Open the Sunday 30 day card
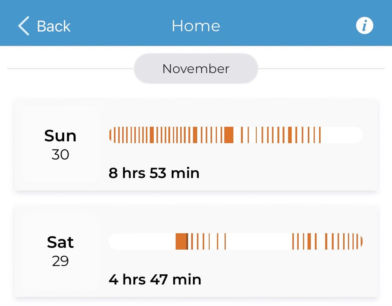Image resolution: width=392 pixels, height=306 pixels. point(196,144)
